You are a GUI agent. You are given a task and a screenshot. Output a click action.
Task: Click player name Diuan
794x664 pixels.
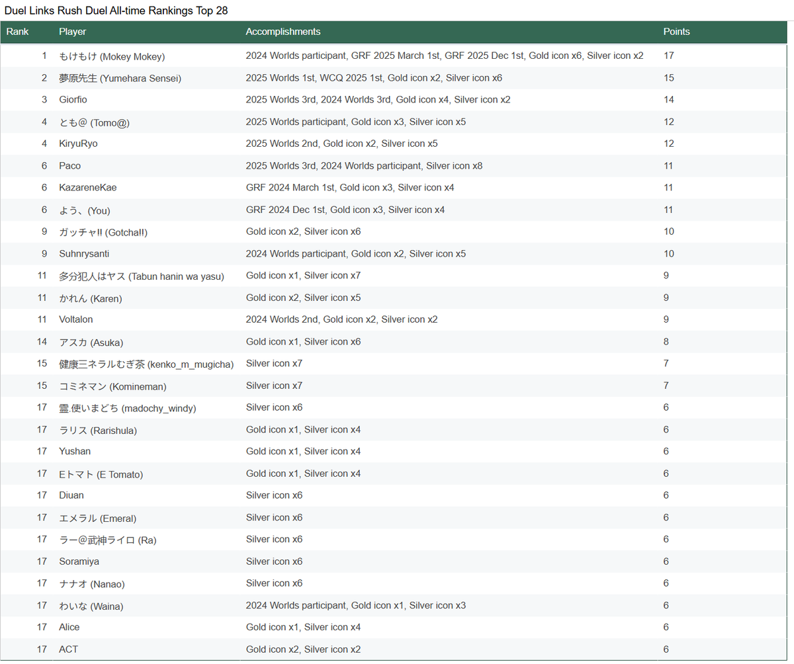71,495
